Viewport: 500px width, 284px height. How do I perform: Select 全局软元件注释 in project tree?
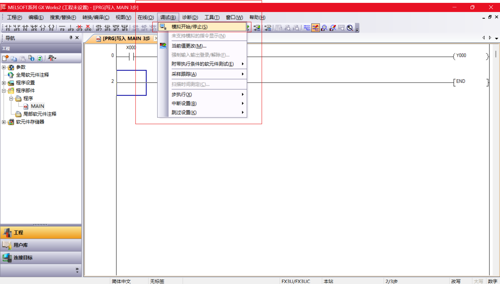(32, 75)
